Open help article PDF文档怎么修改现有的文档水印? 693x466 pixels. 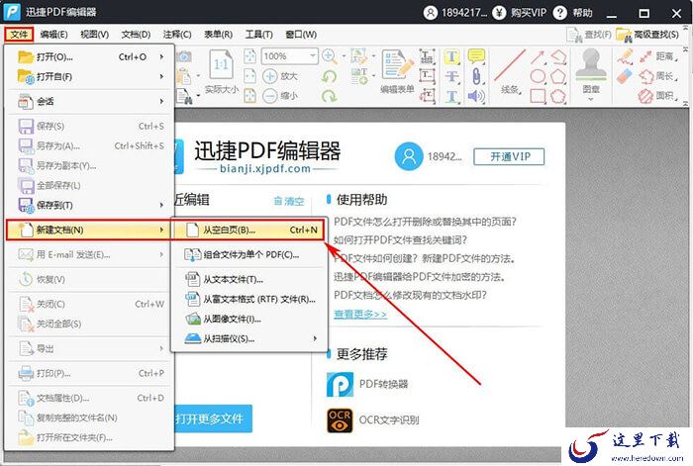(x=410, y=295)
